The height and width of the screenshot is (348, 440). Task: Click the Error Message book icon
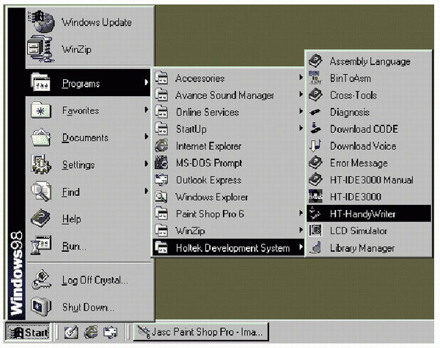point(315,163)
